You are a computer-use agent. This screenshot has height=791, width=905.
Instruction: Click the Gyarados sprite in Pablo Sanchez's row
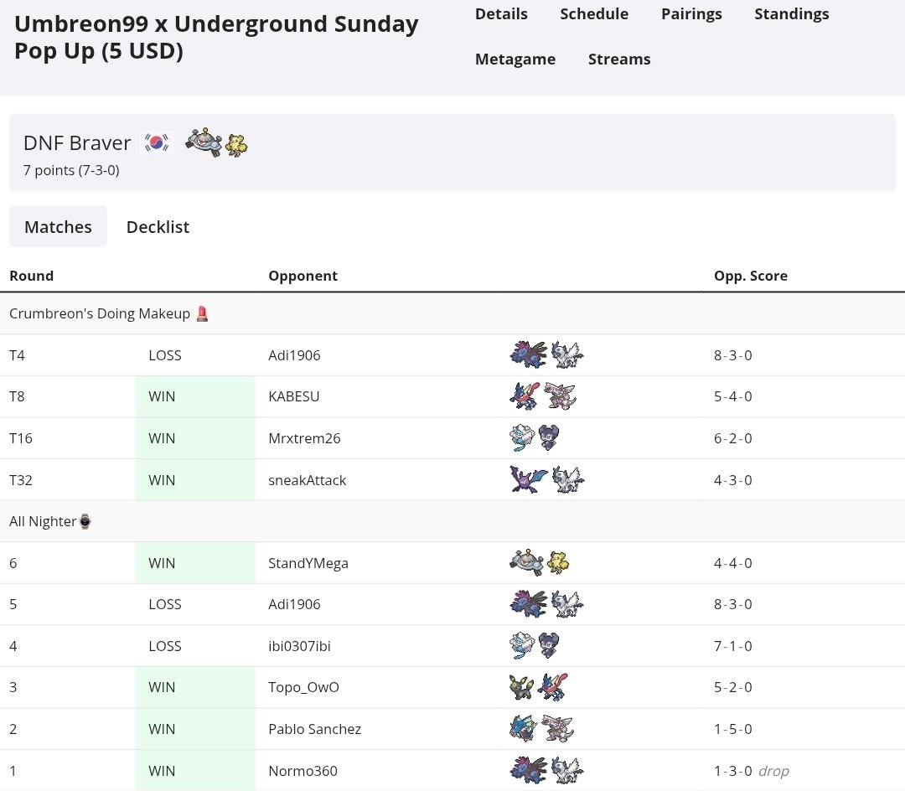(x=523, y=727)
